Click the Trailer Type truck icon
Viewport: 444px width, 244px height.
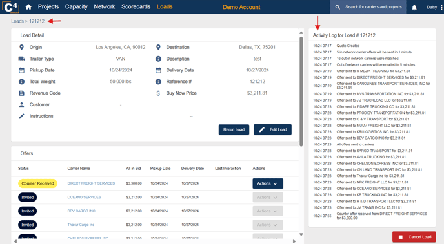tap(21, 59)
